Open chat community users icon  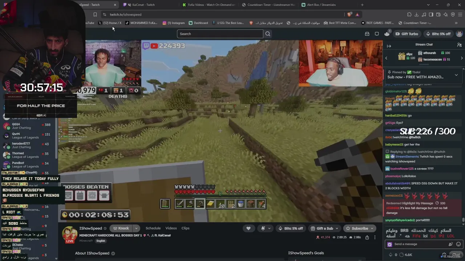pos(459,45)
